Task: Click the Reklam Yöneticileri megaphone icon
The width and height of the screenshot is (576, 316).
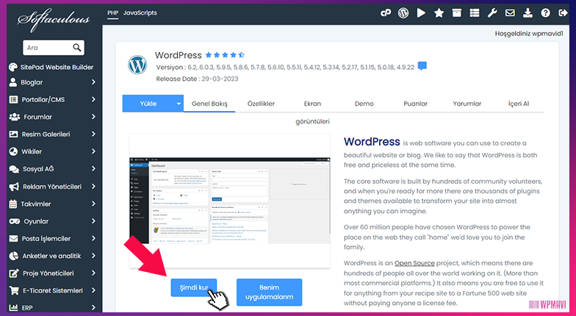Action: click(14, 187)
